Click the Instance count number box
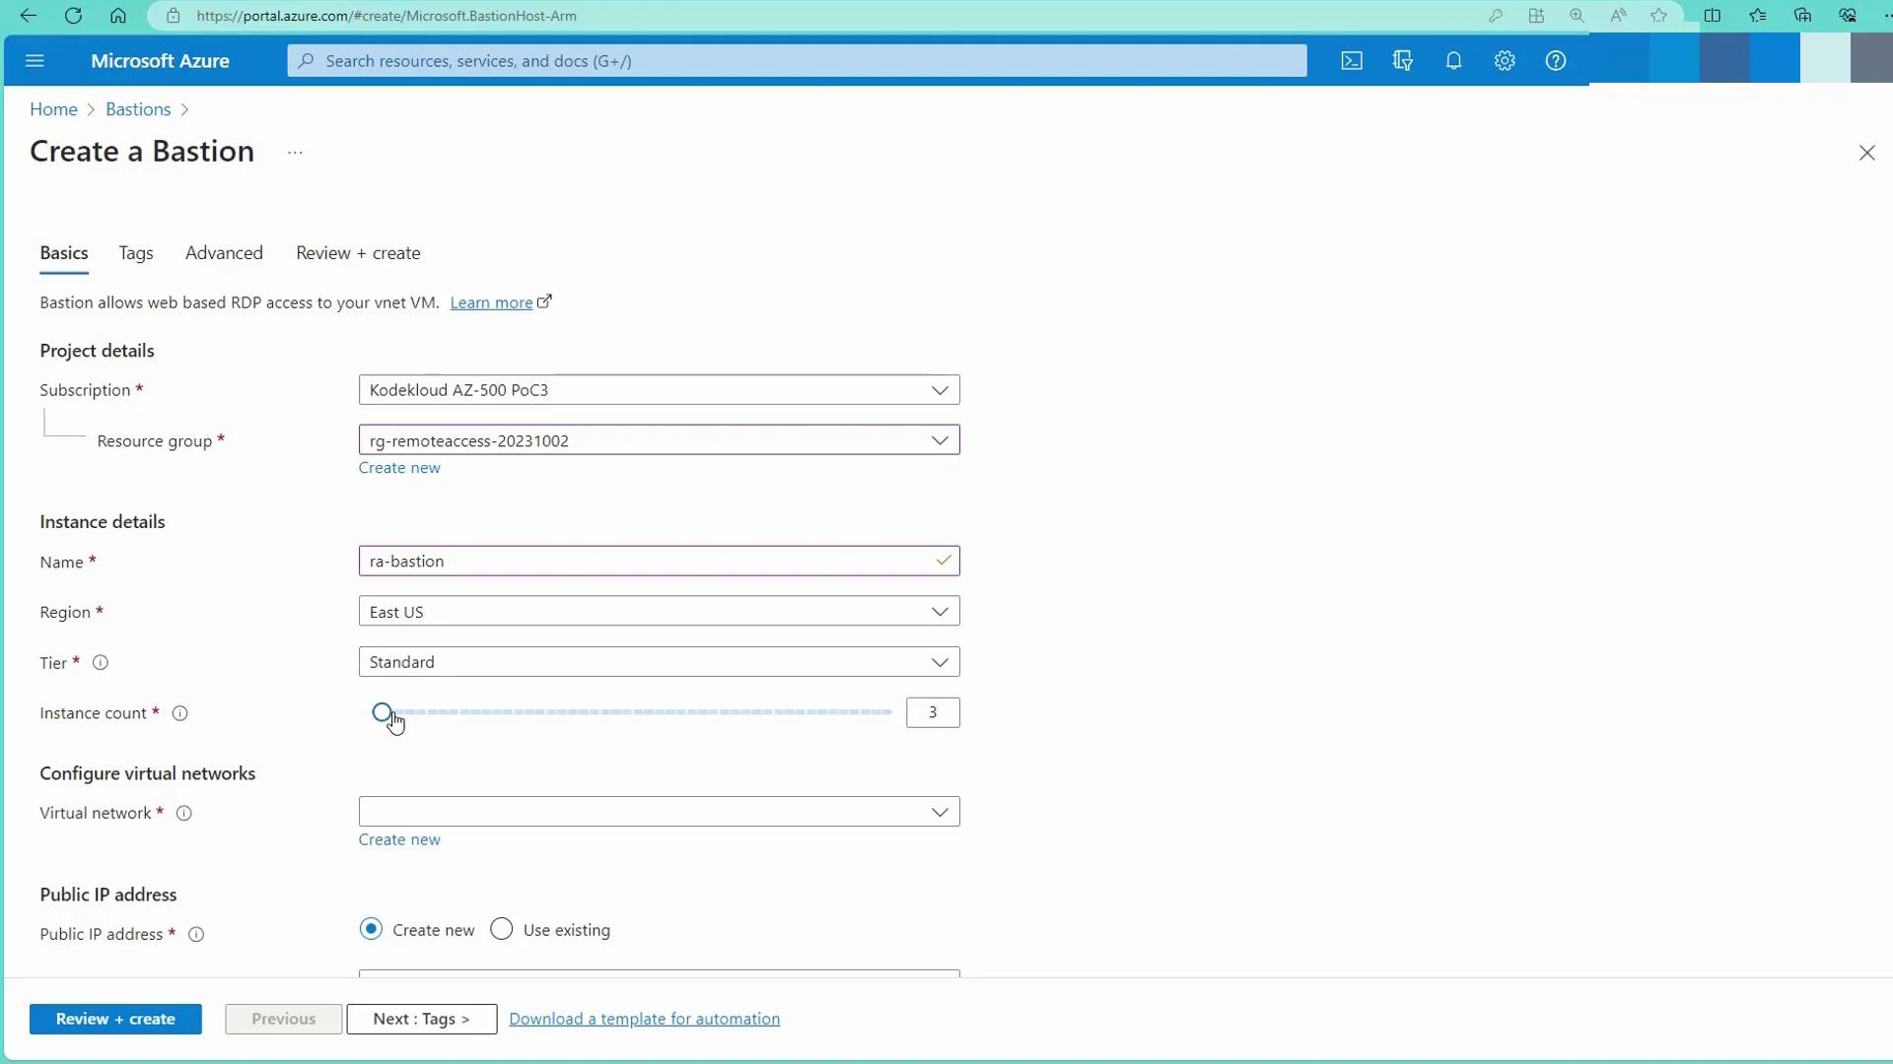Image resolution: width=1893 pixels, height=1064 pixels. [933, 712]
